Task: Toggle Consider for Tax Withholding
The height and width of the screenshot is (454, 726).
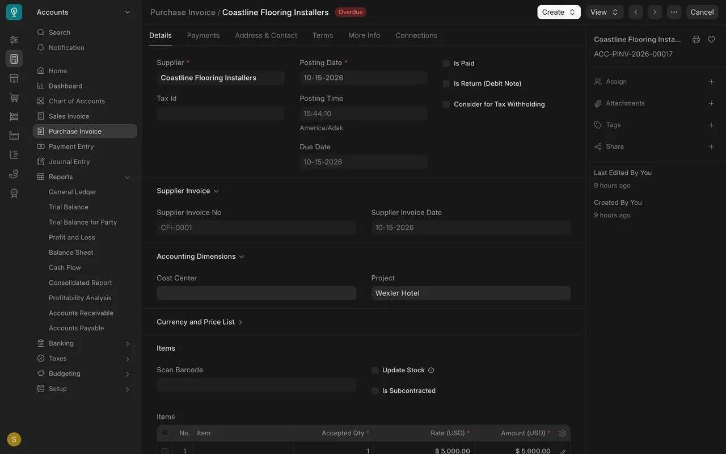Action: click(x=446, y=104)
